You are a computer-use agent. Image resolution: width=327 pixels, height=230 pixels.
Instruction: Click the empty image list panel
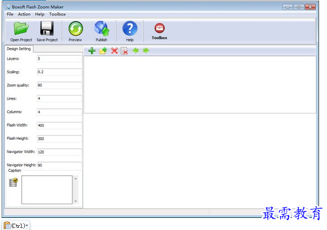click(200, 84)
